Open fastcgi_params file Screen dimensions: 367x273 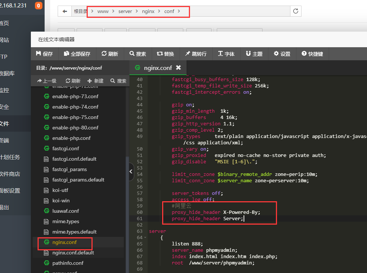[x=70, y=169]
